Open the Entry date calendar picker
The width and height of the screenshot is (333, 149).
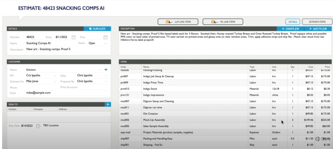pos(73,37)
